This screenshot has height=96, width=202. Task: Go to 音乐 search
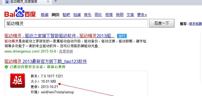88,15
